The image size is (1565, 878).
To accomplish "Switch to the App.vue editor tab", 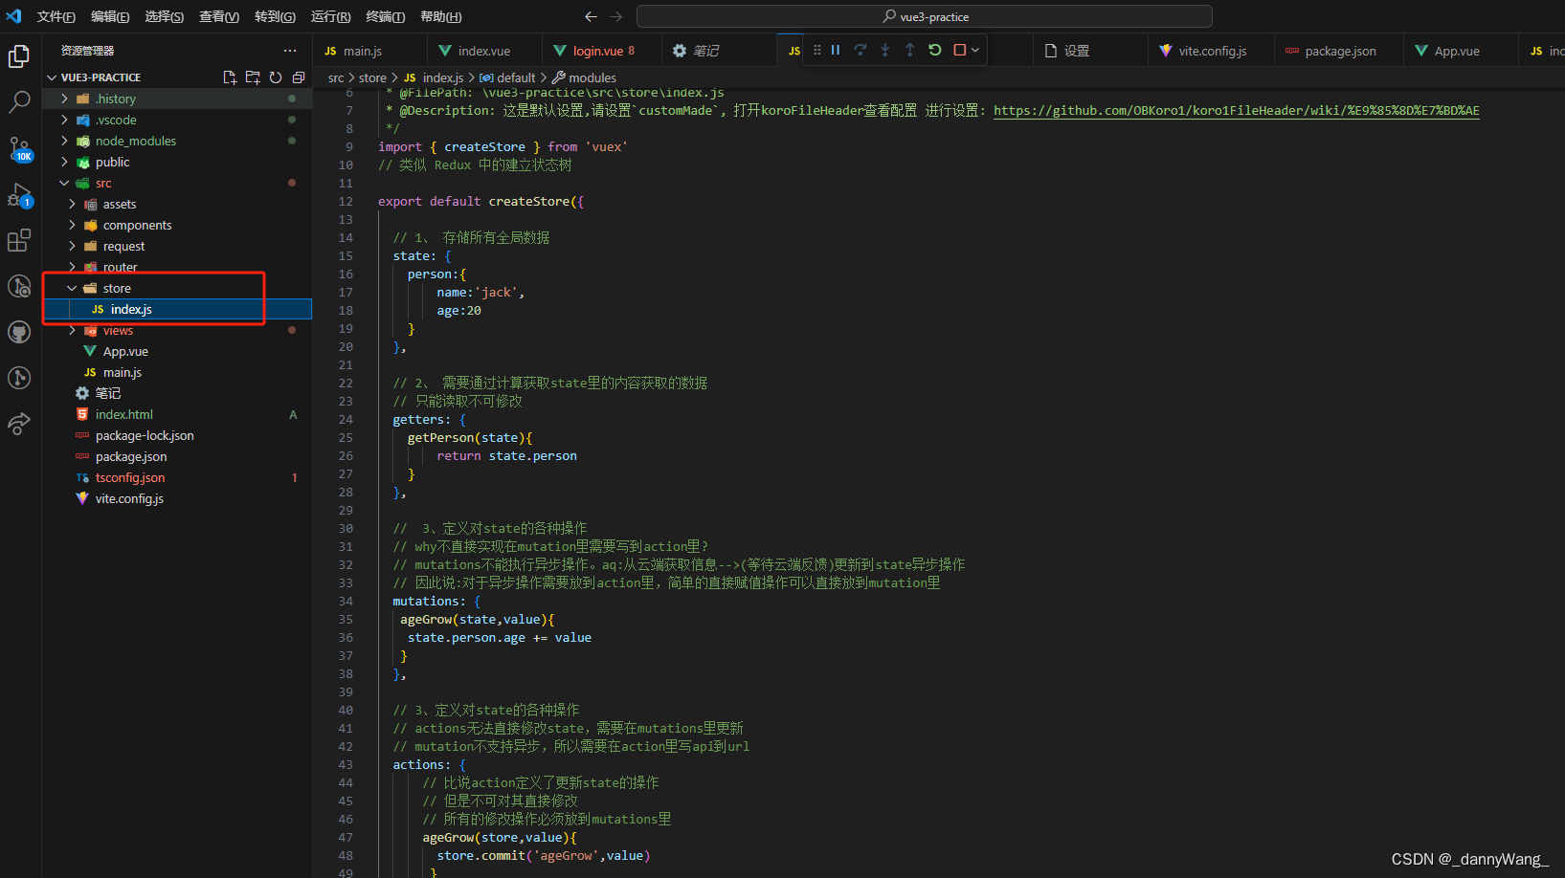I will coord(1461,51).
